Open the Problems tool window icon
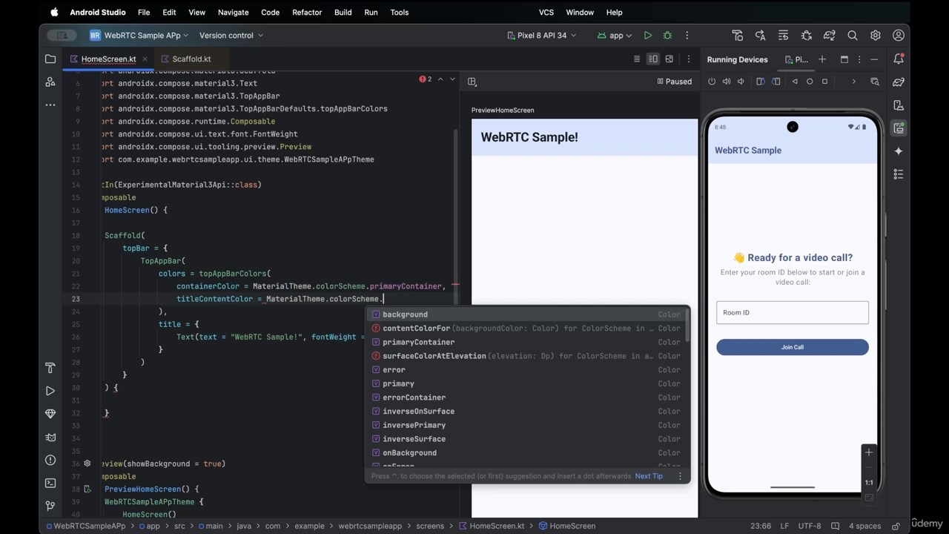 pyautogui.click(x=50, y=460)
